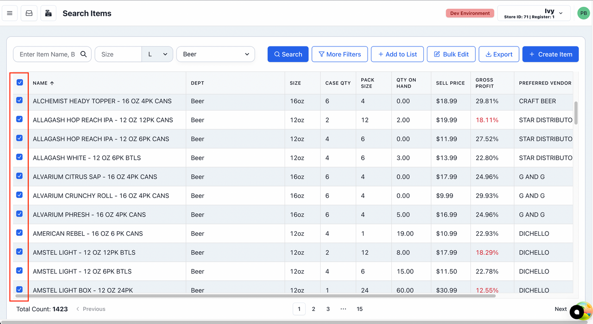This screenshot has height=324, width=593.
Task: Open the hamburger navigation menu
Action: click(10, 13)
